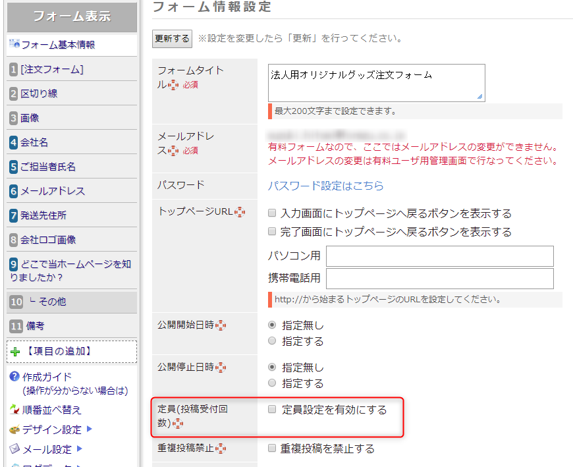Click the green plus icon for 【項目の追加】

click(x=14, y=350)
